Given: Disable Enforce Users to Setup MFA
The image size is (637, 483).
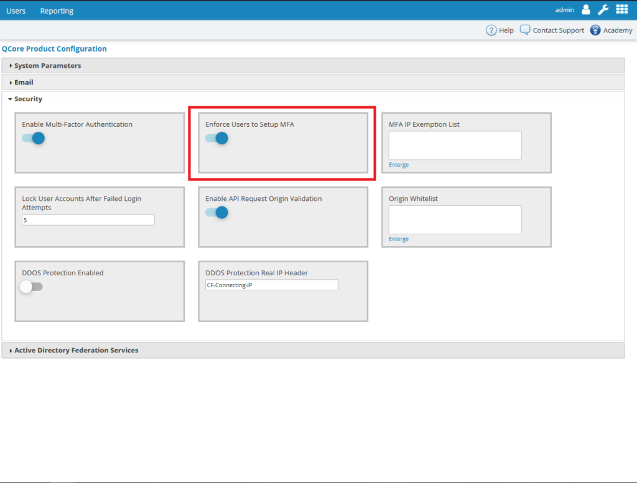Looking at the screenshot, I should tap(217, 138).
